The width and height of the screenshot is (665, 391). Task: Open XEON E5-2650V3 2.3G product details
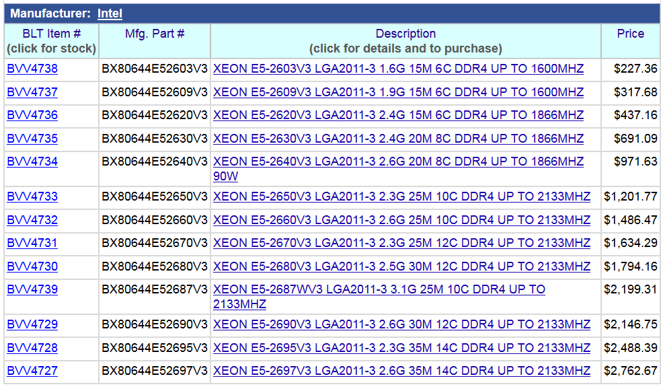[401, 197]
